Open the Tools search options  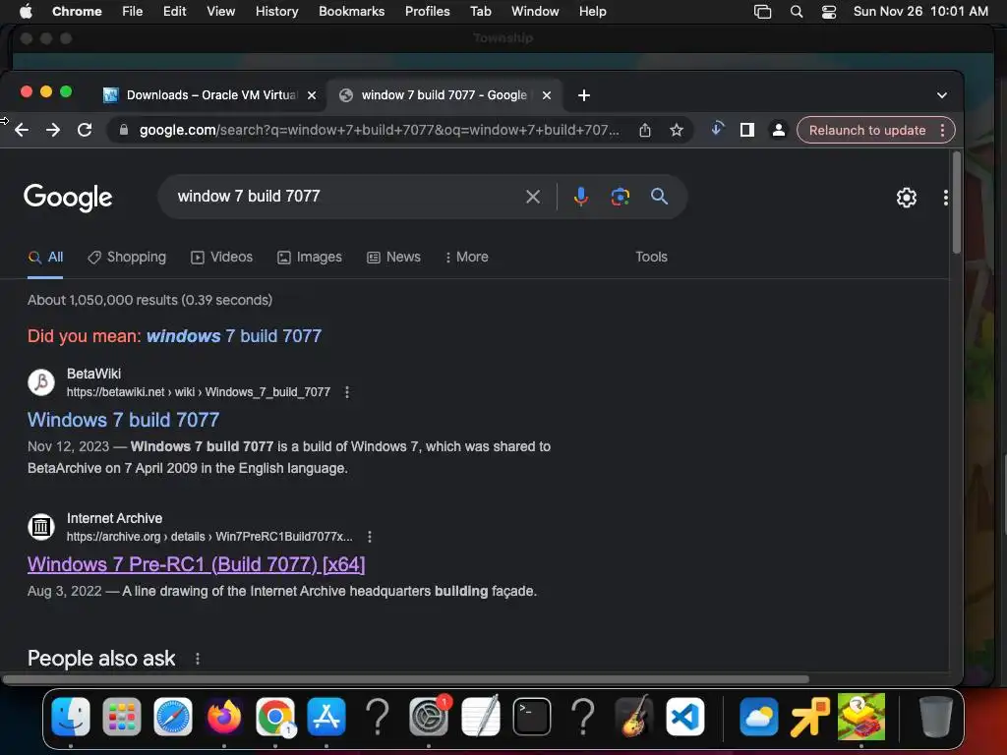click(x=651, y=257)
